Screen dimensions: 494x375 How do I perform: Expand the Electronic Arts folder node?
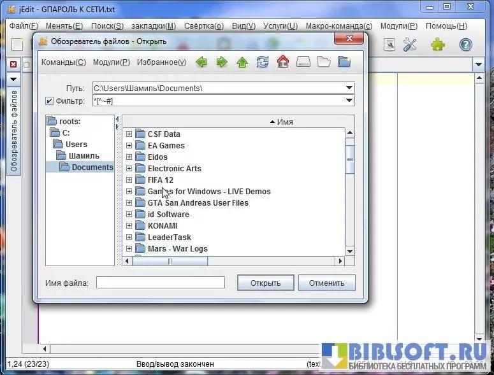click(129, 169)
